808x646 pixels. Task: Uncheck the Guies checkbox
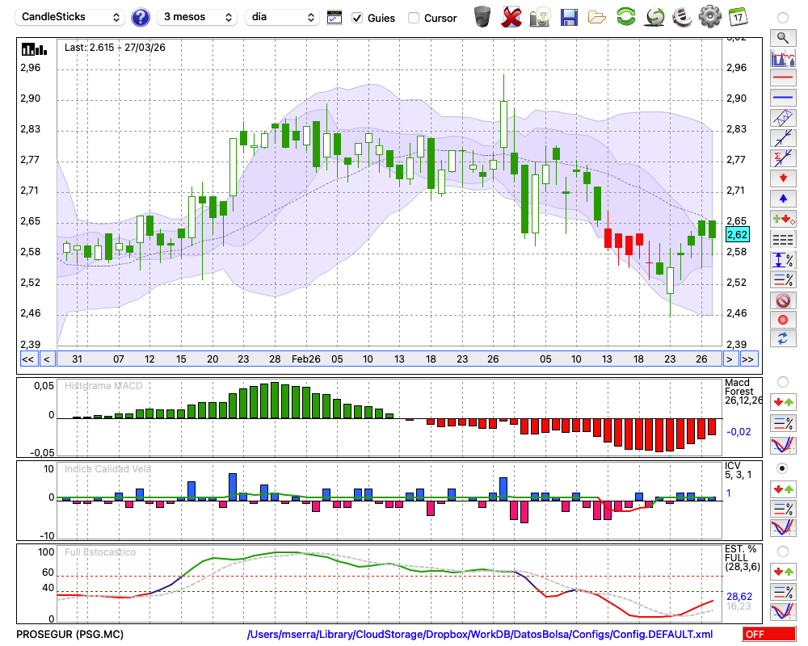[x=357, y=18]
